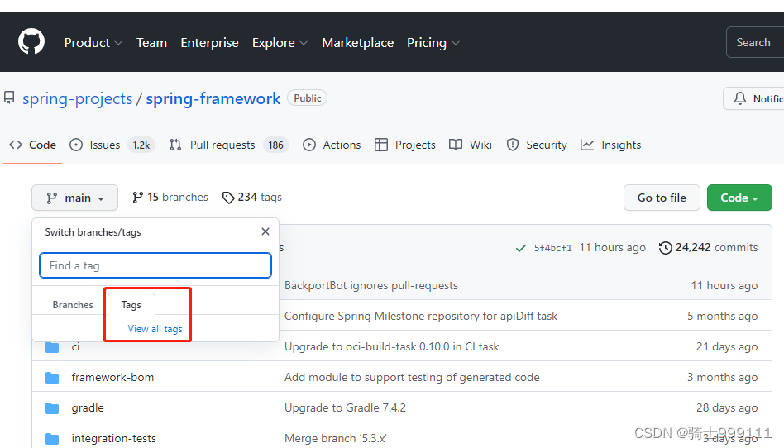Viewport: 784px width, 448px height.
Task: Select the Tags tab in popup
Action: pyautogui.click(x=131, y=305)
